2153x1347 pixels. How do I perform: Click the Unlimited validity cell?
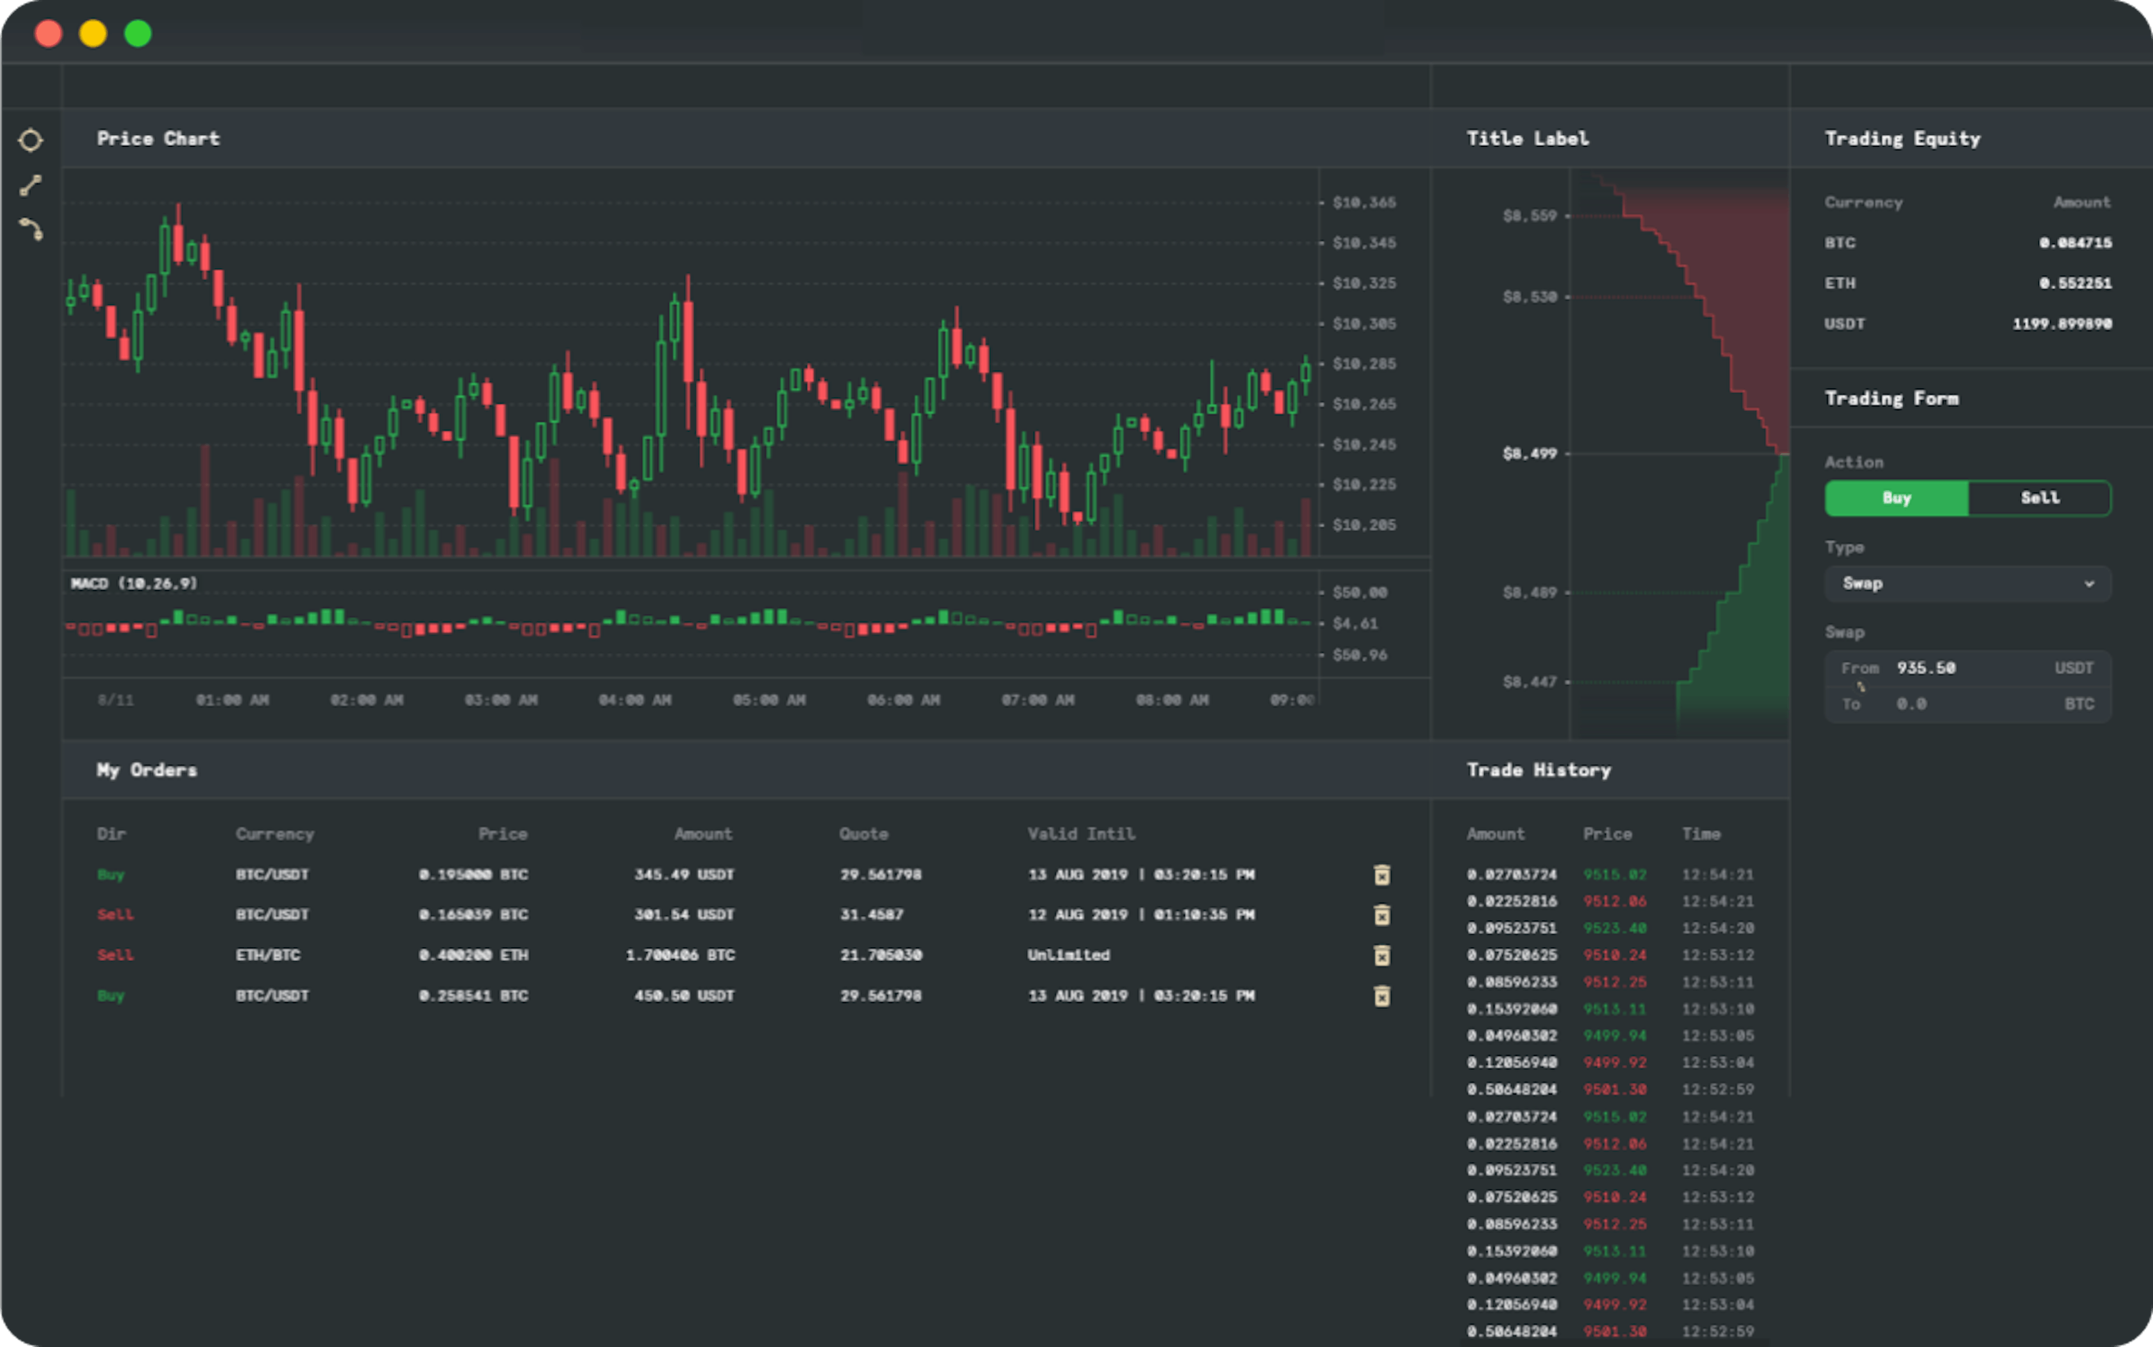pos(1068,955)
